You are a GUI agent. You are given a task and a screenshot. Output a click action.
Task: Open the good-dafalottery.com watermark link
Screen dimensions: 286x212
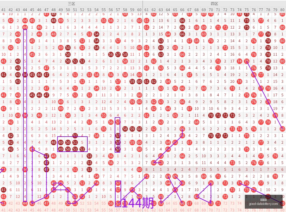(263, 204)
